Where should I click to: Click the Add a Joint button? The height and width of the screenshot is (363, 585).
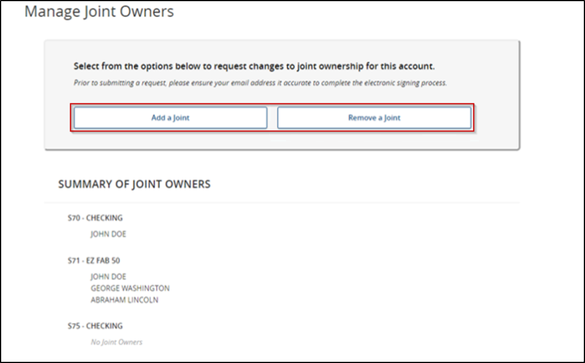pos(170,117)
